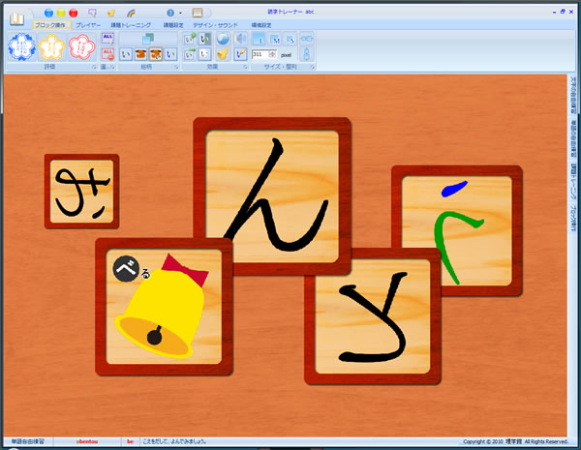Viewport: 581px width, 450px height.
Task: Click the pixel size input field
Action: tap(260, 55)
